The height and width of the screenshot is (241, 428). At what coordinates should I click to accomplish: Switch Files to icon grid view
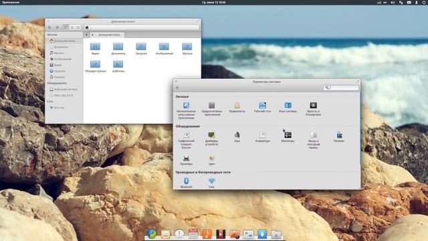pos(66,27)
